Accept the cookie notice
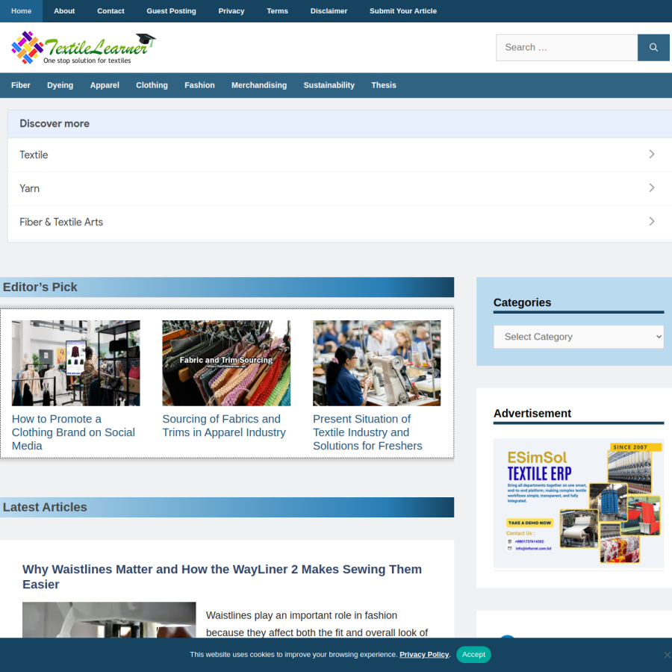The height and width of the screenshot is (672, 672). point(473,654)
